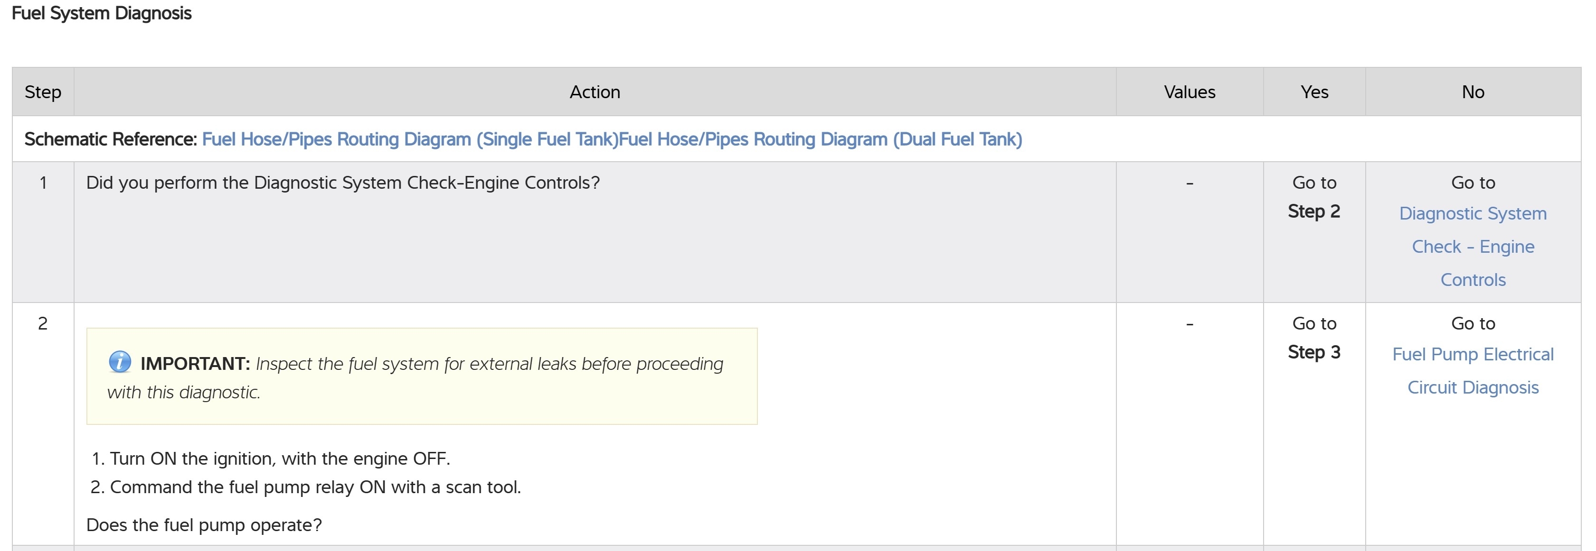Image resolution: width=1596 pixels, height=551 pixels.
Task: Click the 'Step' column header
Action: pyautogui.click(x=43, y=92)
